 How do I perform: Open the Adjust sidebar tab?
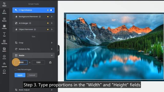tap(4, 4)
